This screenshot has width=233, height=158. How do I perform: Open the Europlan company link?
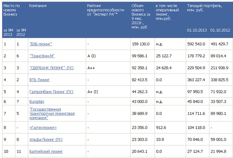tap(37, 102)
